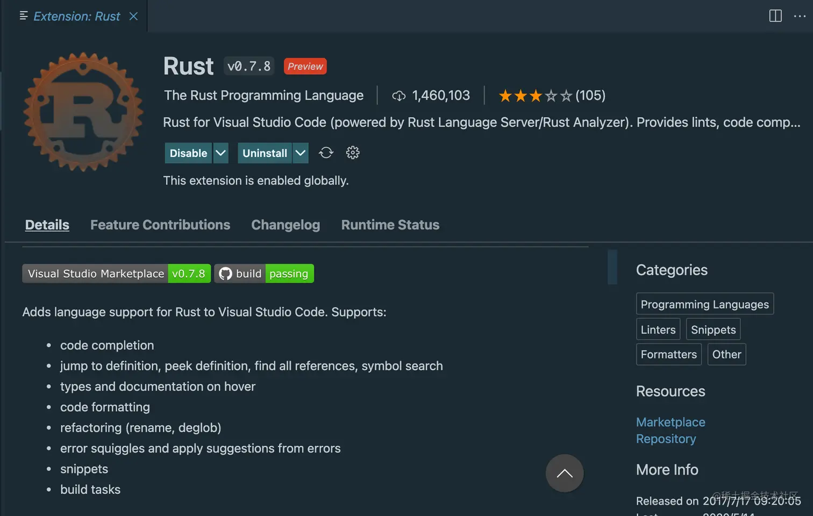Click the GitHub build passing badge
The width and height of the screenshot is (813, 516).
[264, 274]
